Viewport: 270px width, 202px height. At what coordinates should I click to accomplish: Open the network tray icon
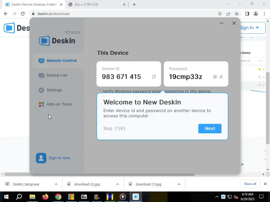230,197
